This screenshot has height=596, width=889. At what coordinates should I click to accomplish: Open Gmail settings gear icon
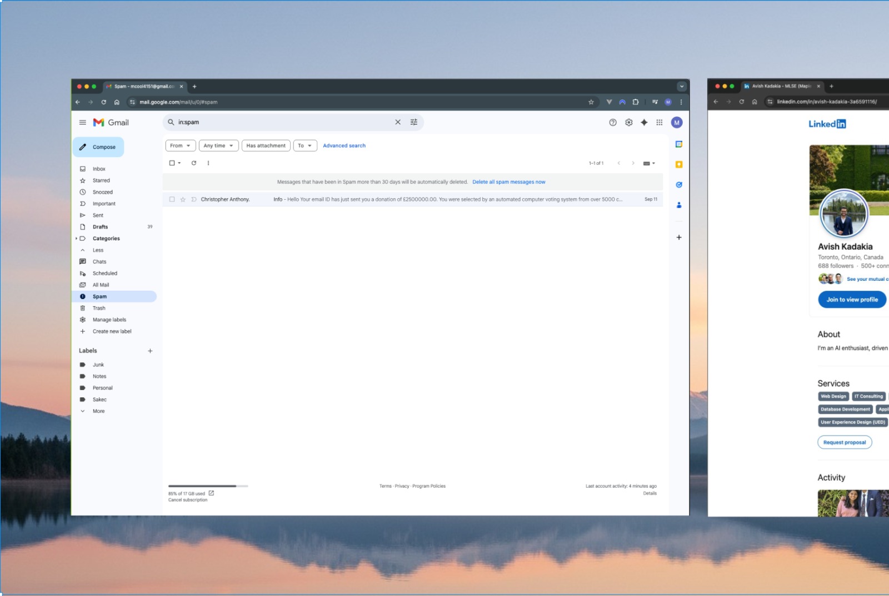[x=628, y=123]
